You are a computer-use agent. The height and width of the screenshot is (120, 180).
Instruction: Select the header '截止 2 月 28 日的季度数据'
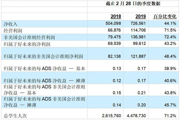pos(133,4)
